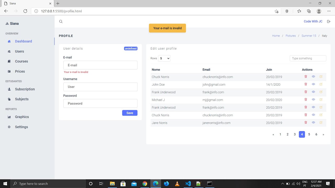Go to pagination page 5
This screenshot has height=188, width=335.
[x=309, y=134]
